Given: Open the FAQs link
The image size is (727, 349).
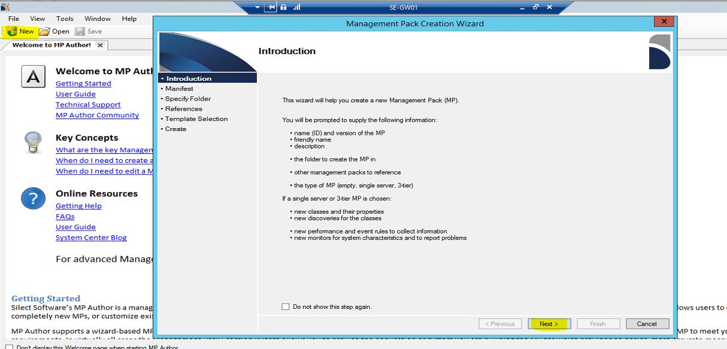Looking at the screenshot, I should 65,217.
